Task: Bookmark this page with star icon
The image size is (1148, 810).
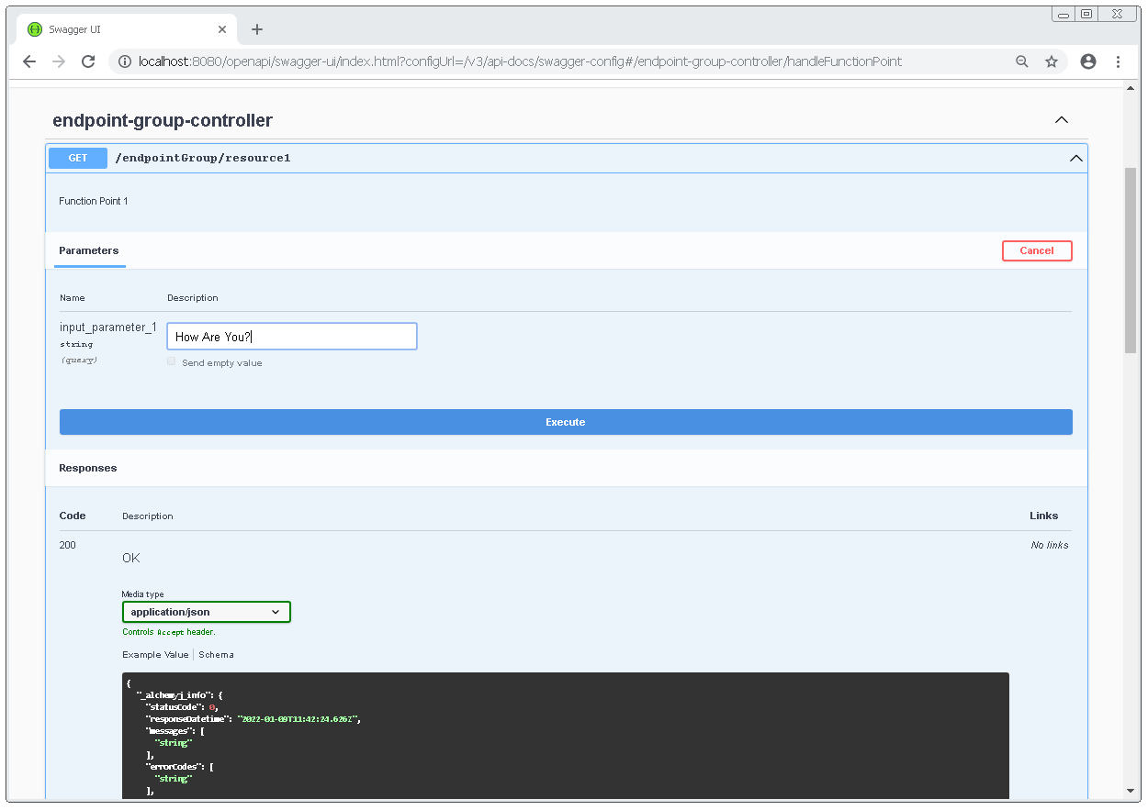Action: pos(1052,61)
